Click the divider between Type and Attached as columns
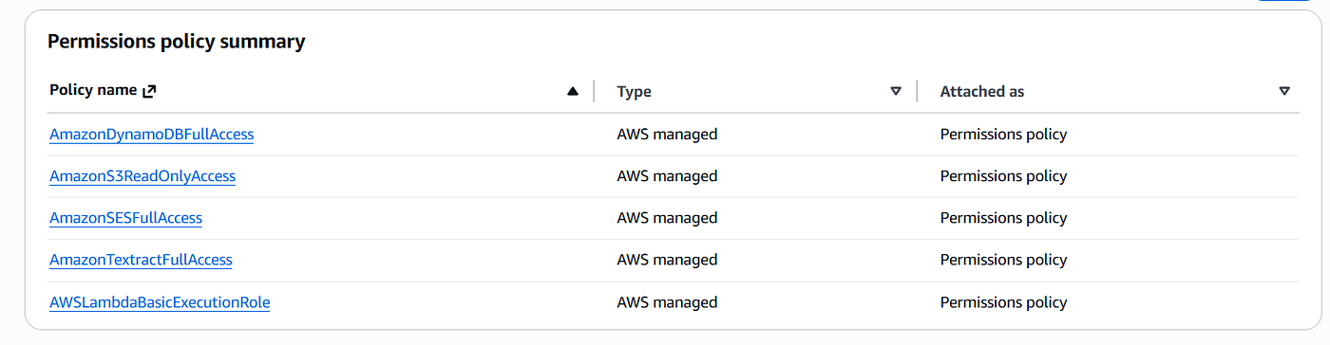1330x345 pixels. point(917,92)
